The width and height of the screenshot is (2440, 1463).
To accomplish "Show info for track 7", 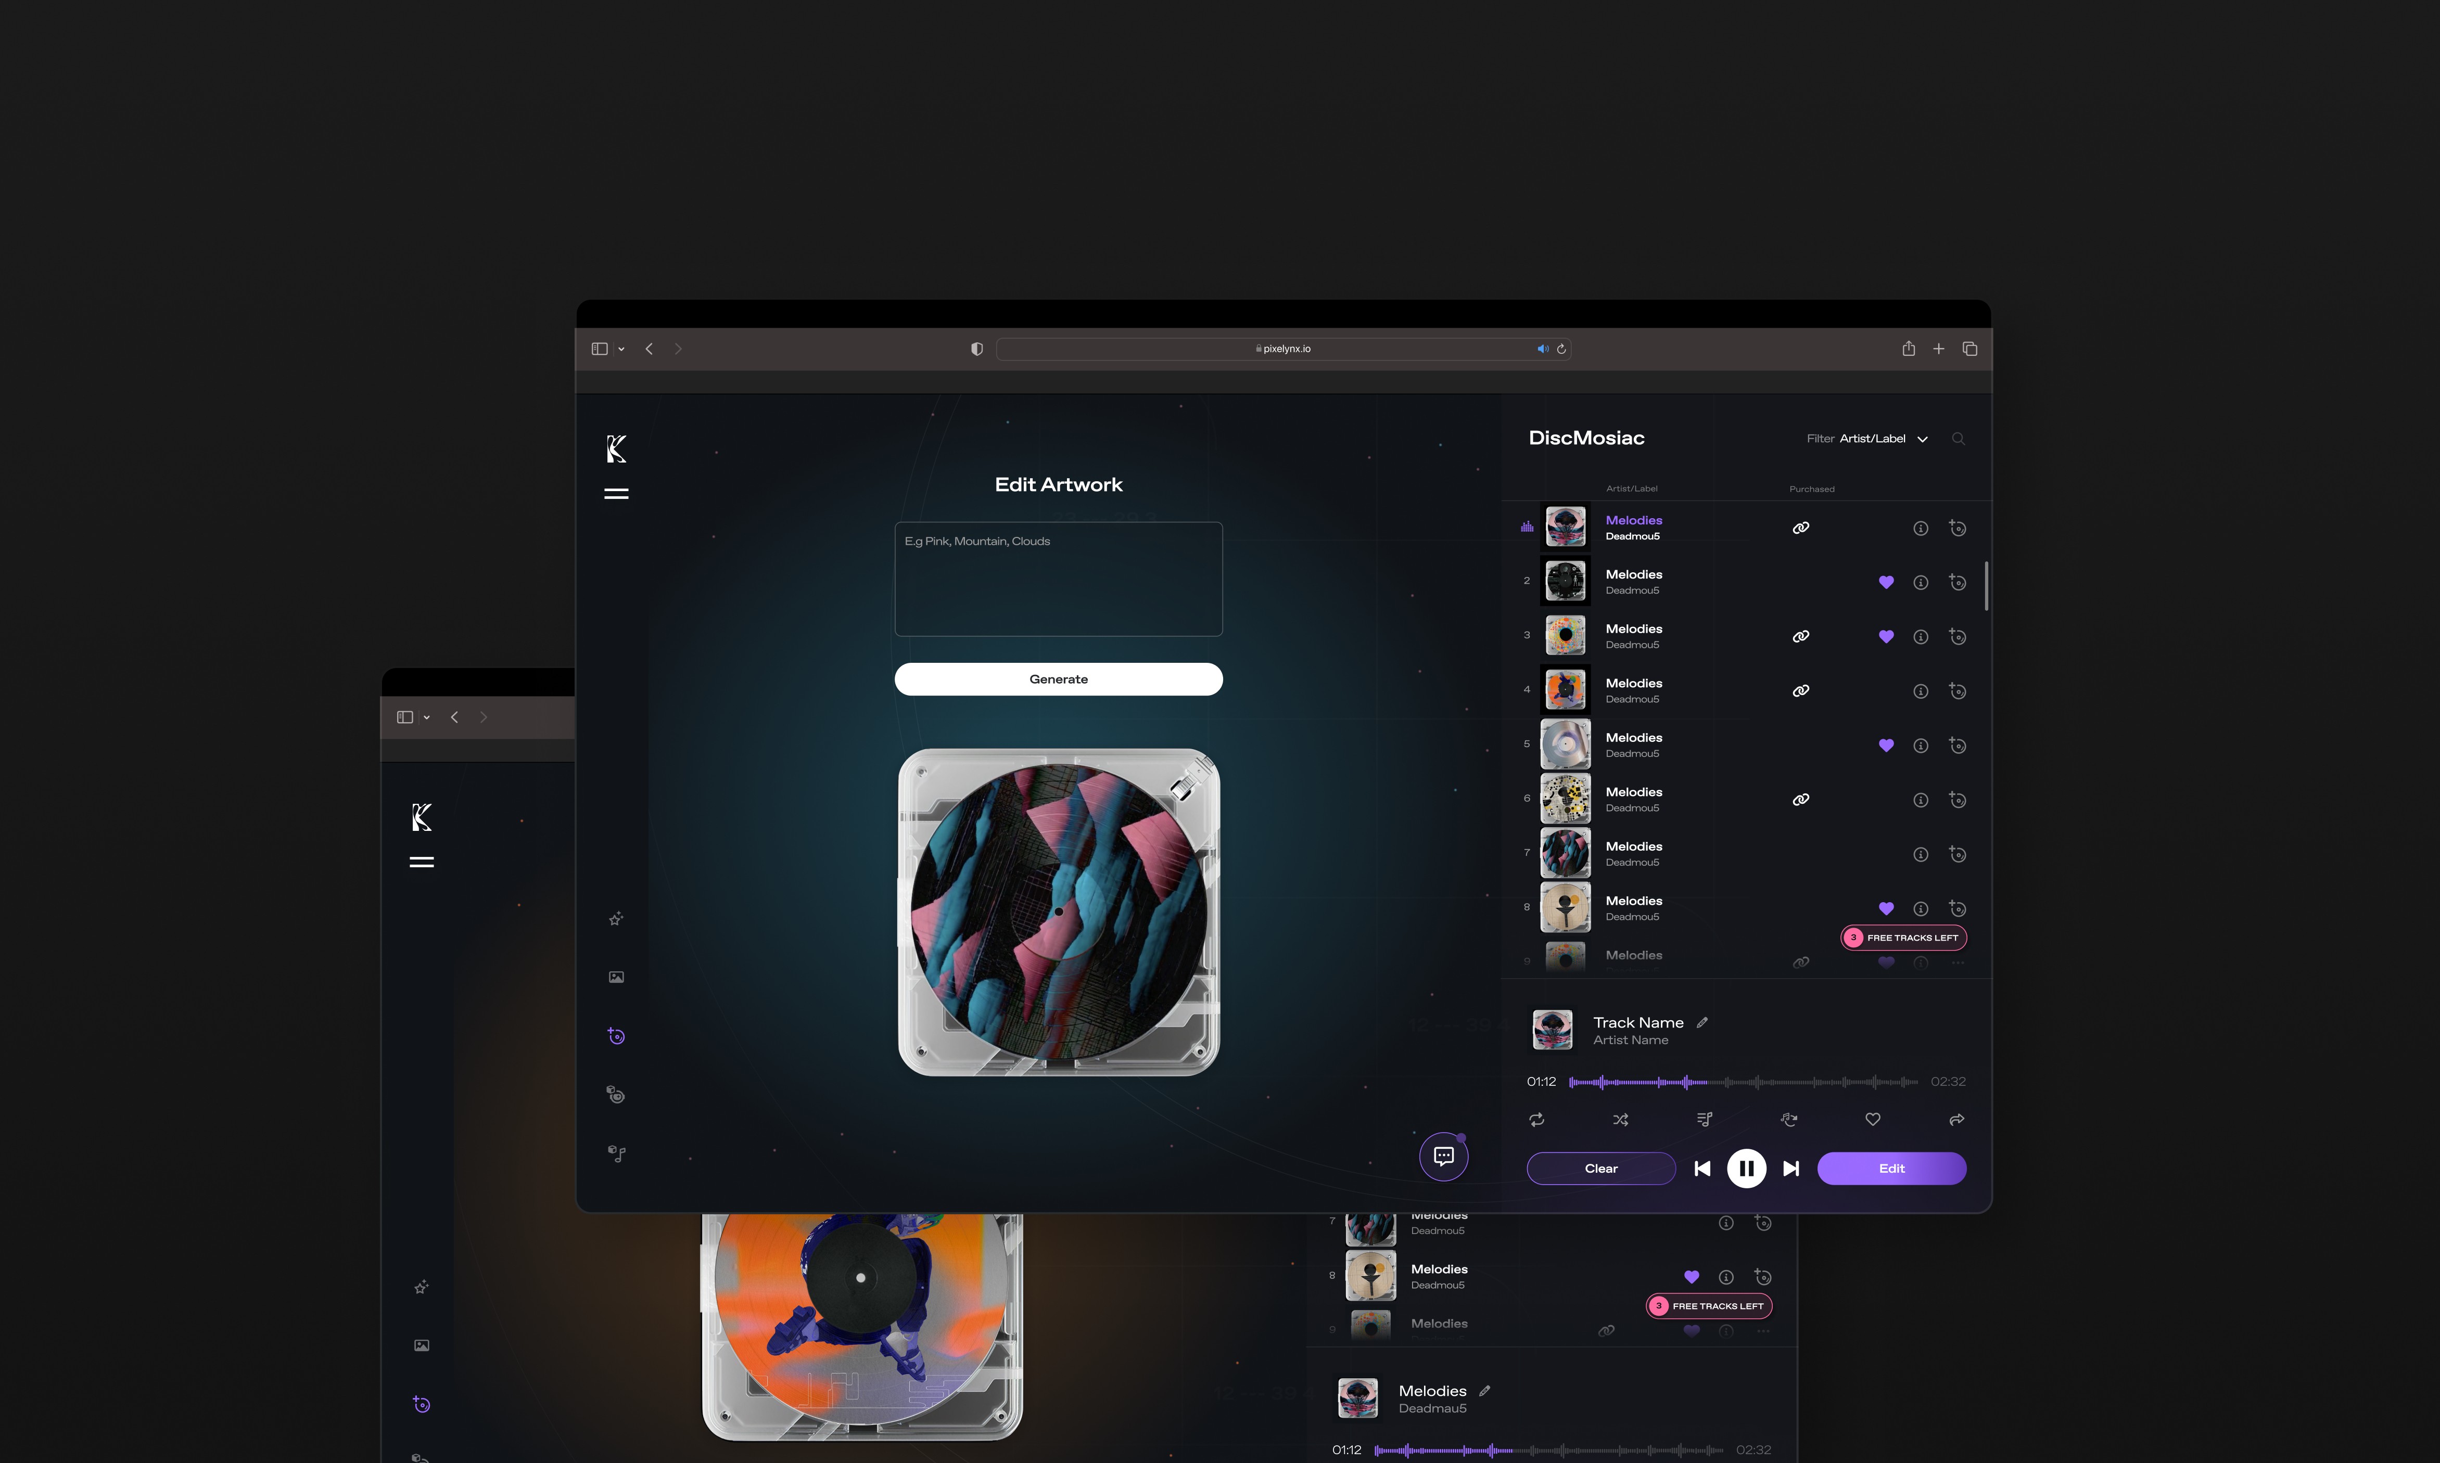I will (x=1920, y=855).
